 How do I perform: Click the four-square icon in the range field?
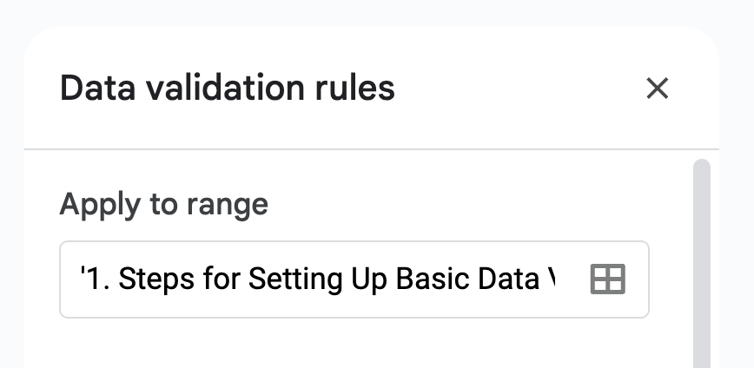point(608,279)
